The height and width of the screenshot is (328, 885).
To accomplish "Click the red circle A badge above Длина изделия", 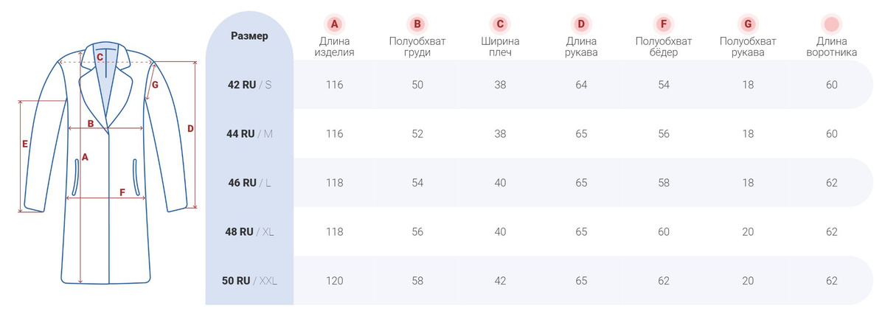I will pos(335,24).
